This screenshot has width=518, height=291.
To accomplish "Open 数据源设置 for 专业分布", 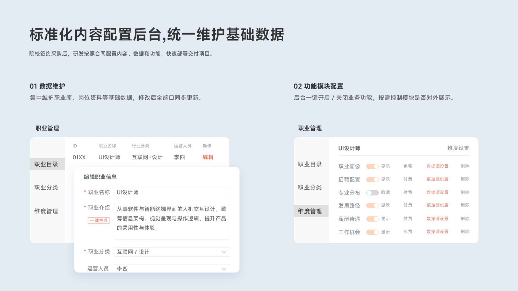I will [x=437, y=192].
